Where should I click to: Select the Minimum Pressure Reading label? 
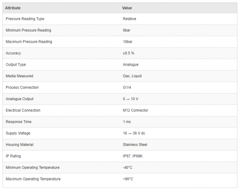[28, 30]
